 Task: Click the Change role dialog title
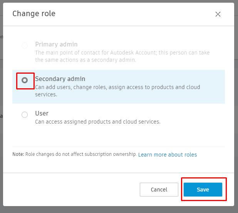(34, 14)
